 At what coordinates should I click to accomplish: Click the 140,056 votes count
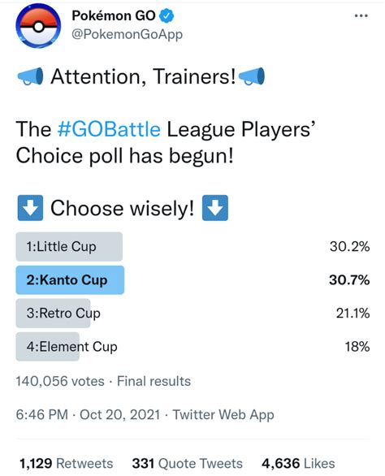coord(60,381)
